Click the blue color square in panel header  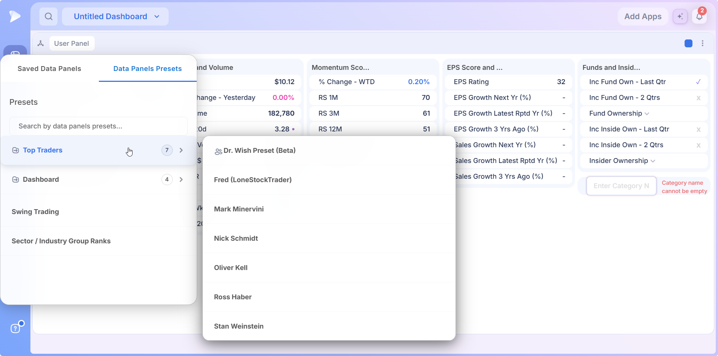click(688, 43)
